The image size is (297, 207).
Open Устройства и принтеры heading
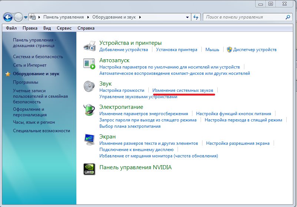(x=130, y=43)
